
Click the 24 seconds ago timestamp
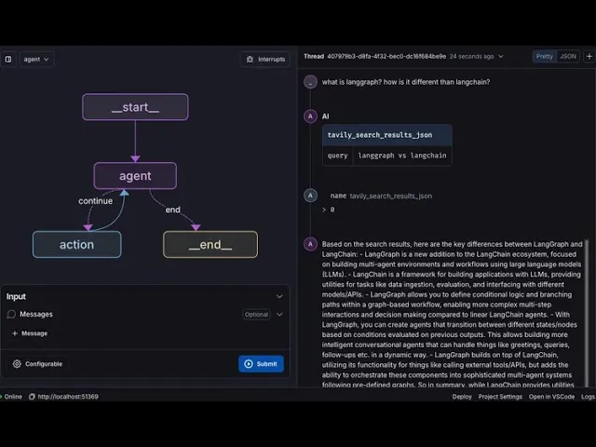(x=472, y=57)
